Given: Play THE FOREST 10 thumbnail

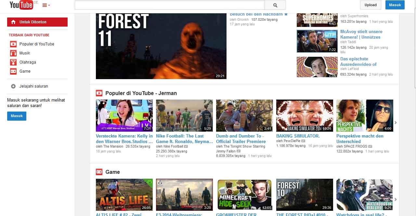Looking at the screenshot, I should pyautogui.click(x=305, y=195).
